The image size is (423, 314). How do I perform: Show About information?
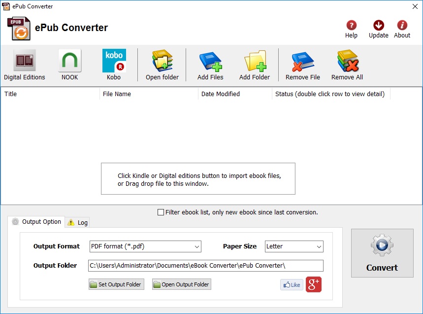point(402,29)
